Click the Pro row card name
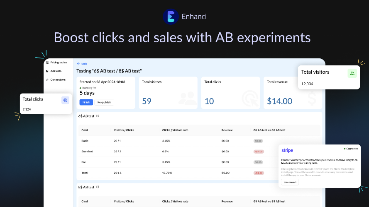 click(83, 162)
